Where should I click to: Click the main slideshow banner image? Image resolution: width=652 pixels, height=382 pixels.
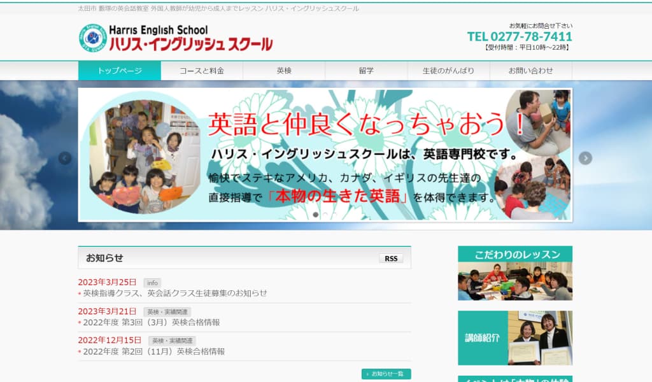pos(325,155)
